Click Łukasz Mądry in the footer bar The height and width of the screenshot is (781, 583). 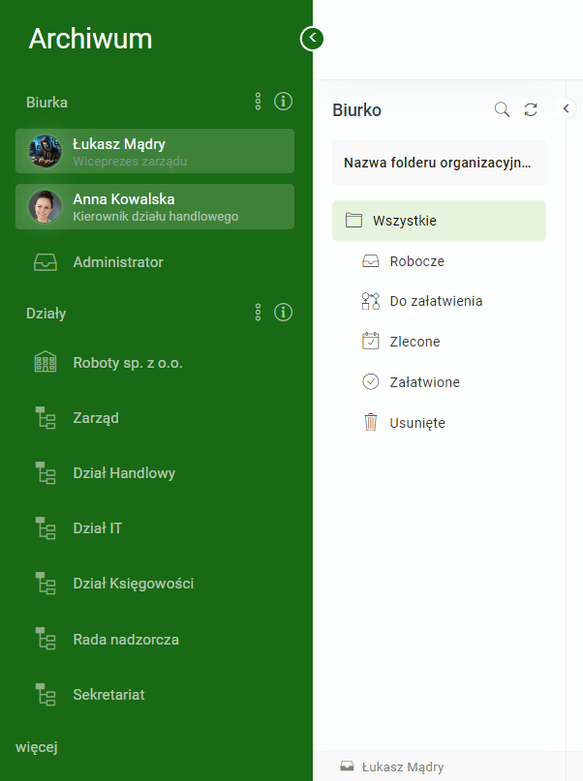coord(403,767)
